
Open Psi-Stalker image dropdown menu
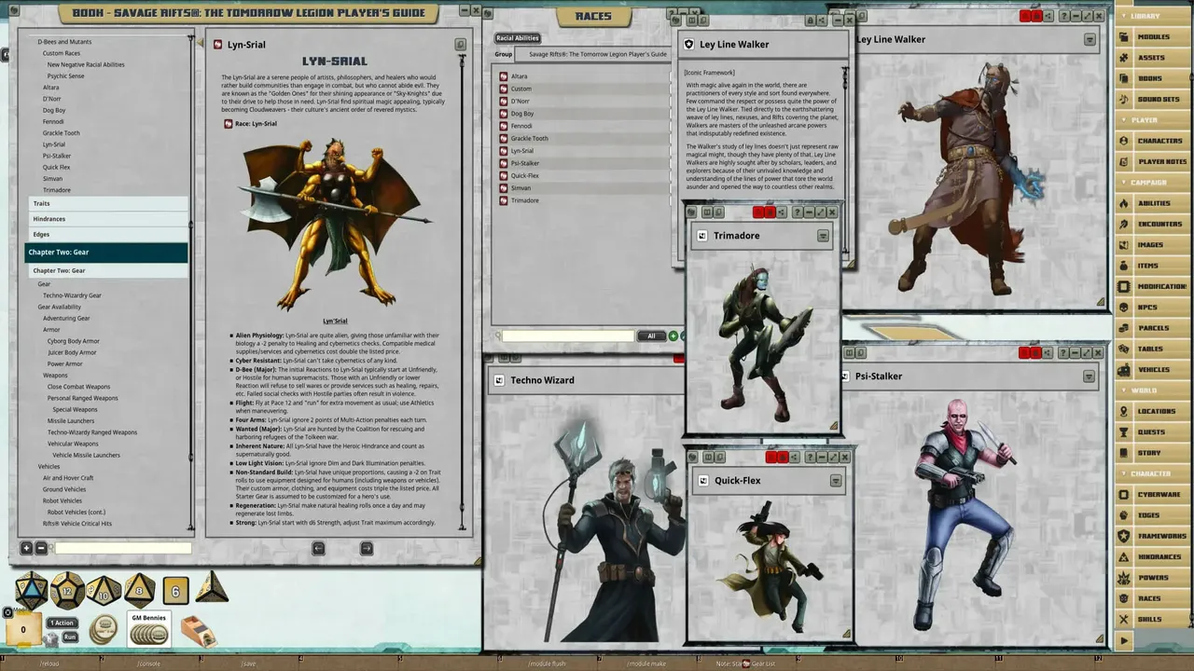tap(1089, 377)
